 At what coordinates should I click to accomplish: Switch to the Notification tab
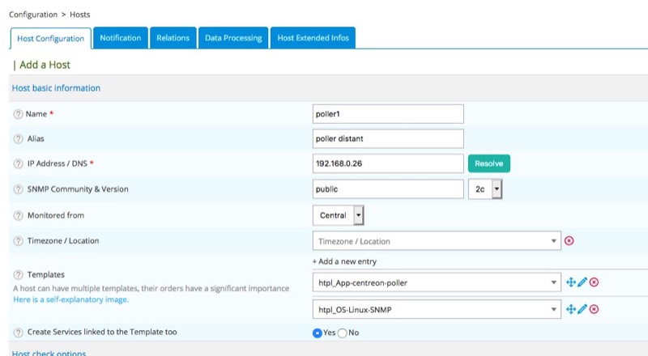point(121,38)
